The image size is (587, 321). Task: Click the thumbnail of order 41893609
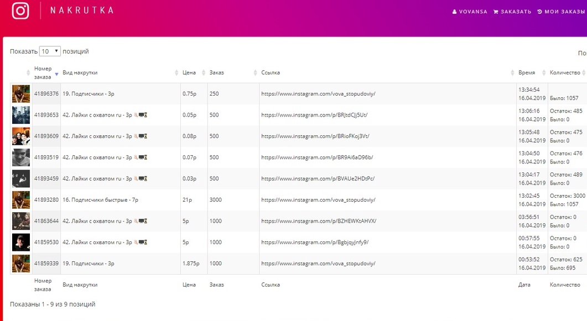pos(21,136)
